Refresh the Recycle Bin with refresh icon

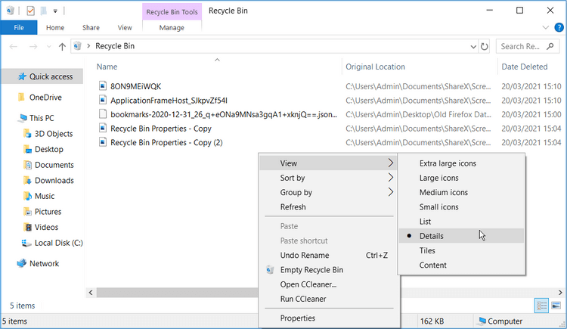pyautogui.click(x=484, y=46)
